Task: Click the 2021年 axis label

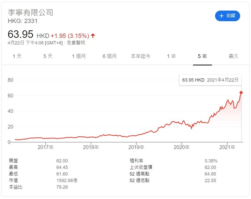Action: coord(227,147)
